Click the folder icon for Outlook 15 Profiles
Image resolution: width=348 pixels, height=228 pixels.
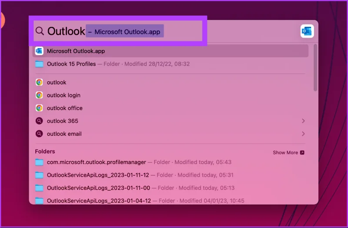tap(39, 64)
